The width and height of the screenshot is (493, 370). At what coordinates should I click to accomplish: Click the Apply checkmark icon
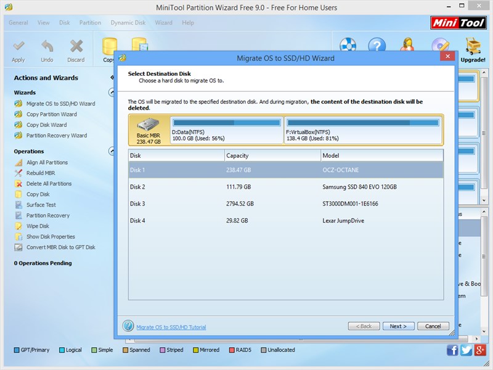point(18,46)
